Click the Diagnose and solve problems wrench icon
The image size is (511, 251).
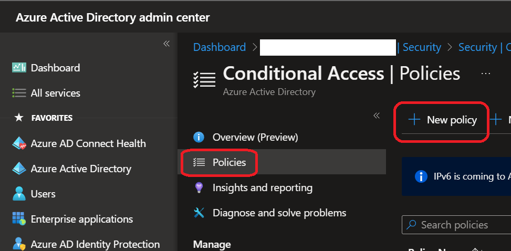point(199,213)
